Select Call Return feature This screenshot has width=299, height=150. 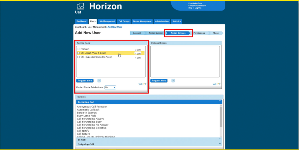pyautogui.click(x=83, y=134)
